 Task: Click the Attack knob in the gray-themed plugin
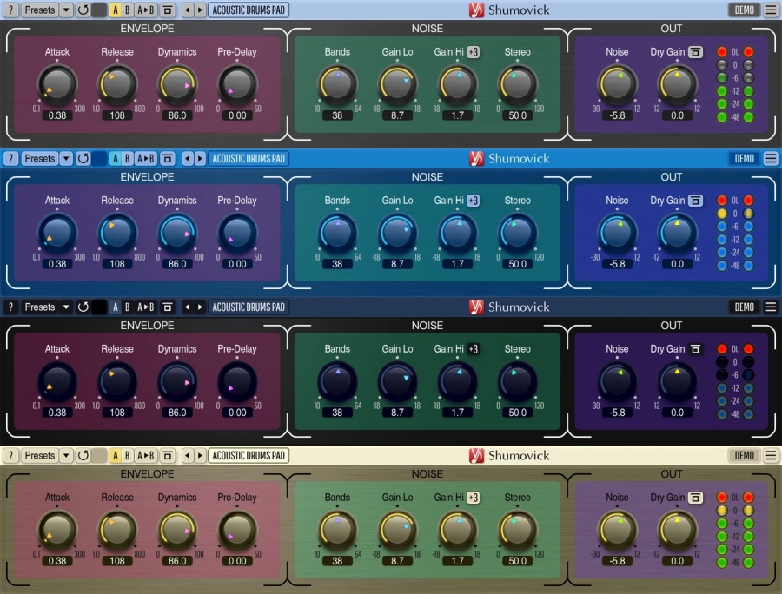(57, 84)
